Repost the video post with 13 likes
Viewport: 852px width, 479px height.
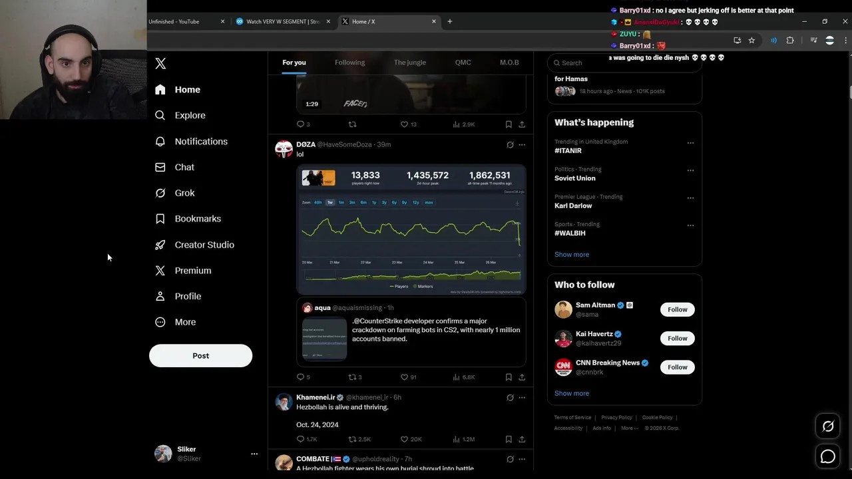353,124
